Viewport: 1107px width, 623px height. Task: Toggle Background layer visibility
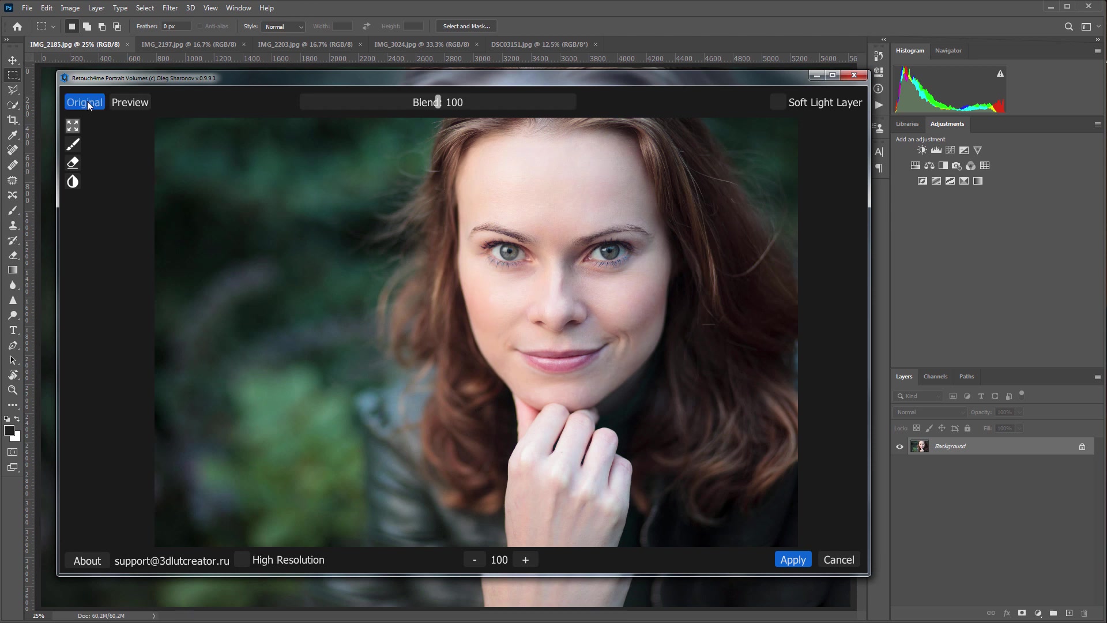click(x=900, y=446)
